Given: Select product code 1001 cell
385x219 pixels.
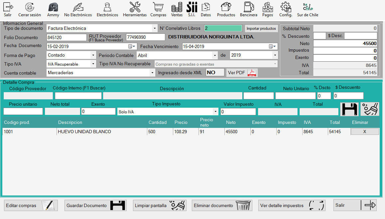Looking at the screenshot, I should click(30, 132).
